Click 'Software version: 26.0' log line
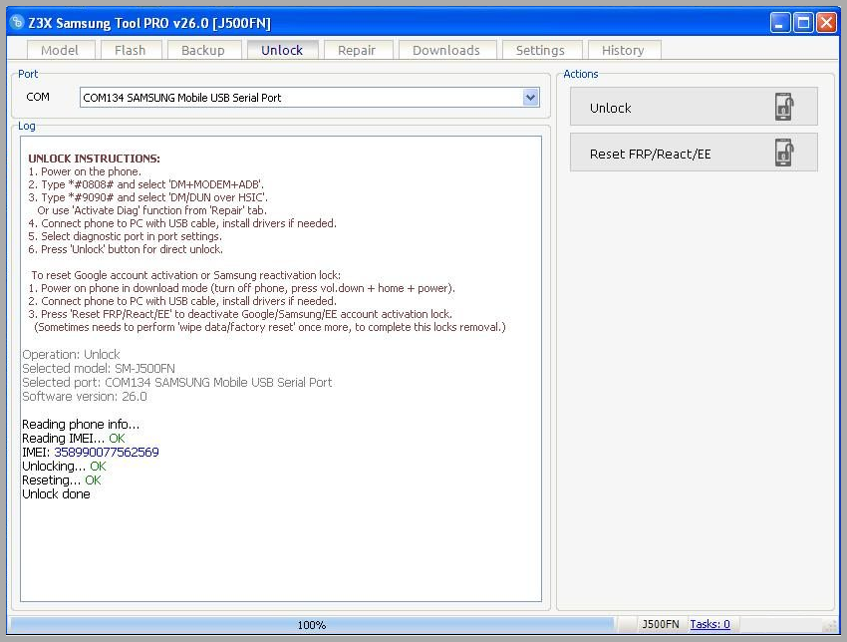 [85, 397]
